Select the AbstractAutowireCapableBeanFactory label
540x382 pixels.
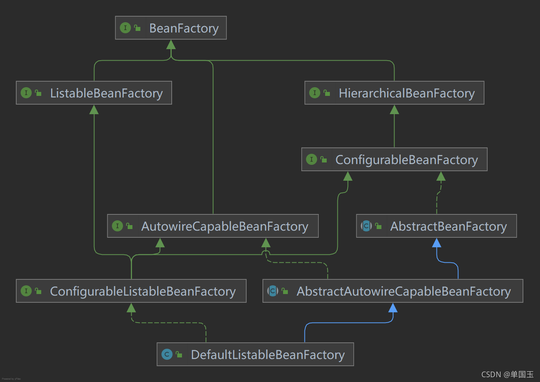(x=404, y=291)
